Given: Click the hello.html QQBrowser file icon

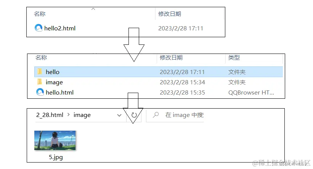Looking at the screenshot, I should (x=40, y=92).
